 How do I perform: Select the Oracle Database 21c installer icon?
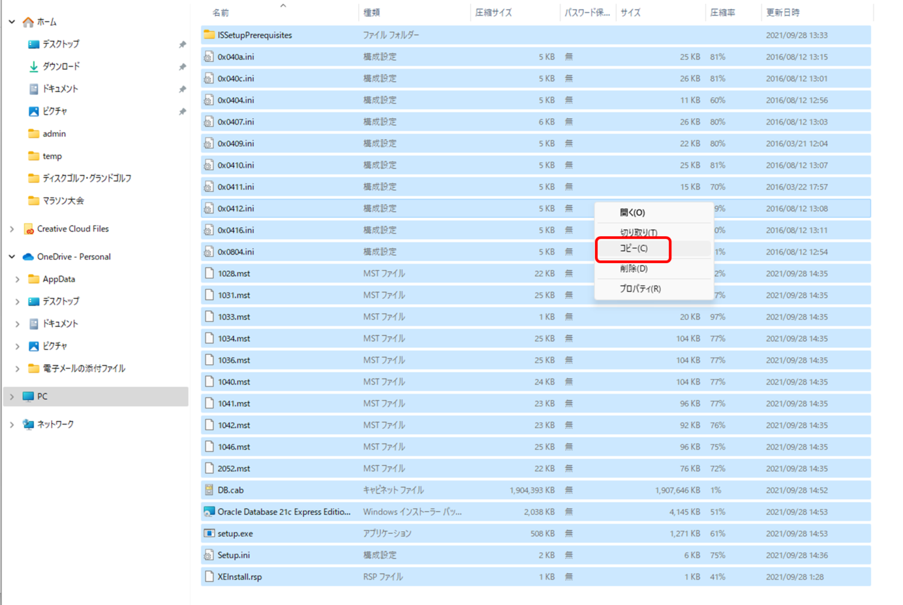click(x=209, y=512)
